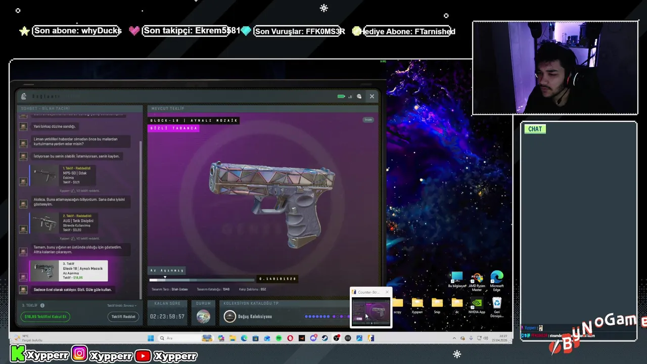Viewport: 647px width, 364px height.
Task: Open File Explorer from the taskbar
Action: (233, 338)
